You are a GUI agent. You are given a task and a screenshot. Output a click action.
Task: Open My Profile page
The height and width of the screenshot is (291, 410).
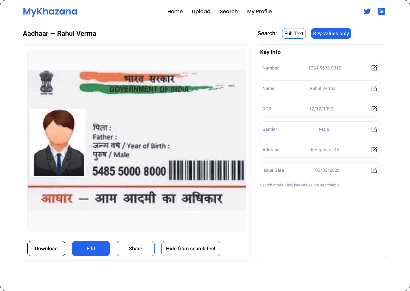click(x=259, y=11)
